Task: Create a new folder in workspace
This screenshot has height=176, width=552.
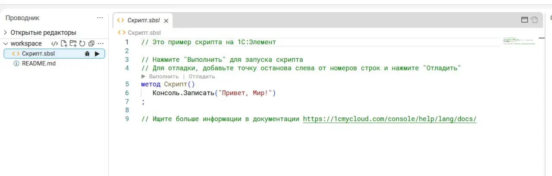Action: point(73,43)
